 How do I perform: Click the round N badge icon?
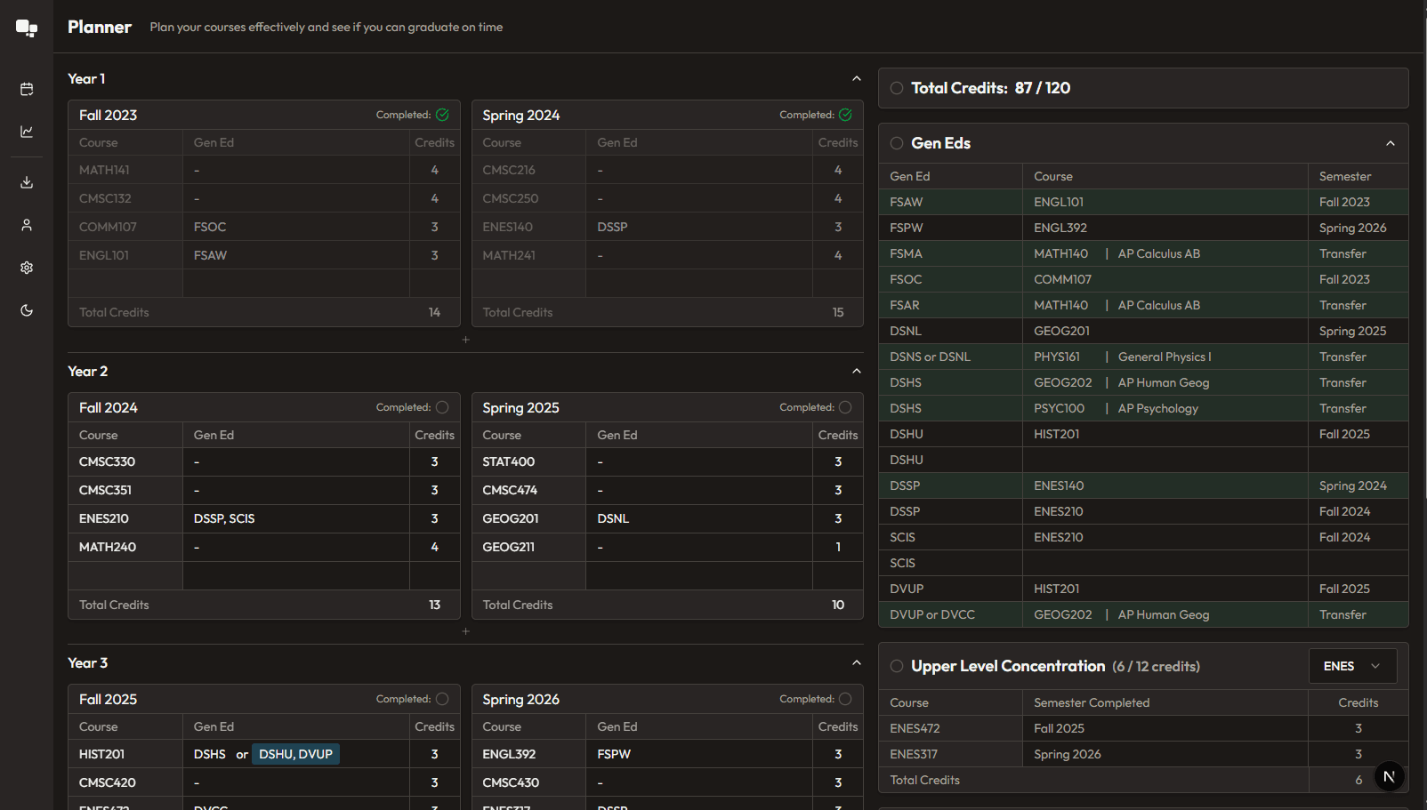[1389, 776]
